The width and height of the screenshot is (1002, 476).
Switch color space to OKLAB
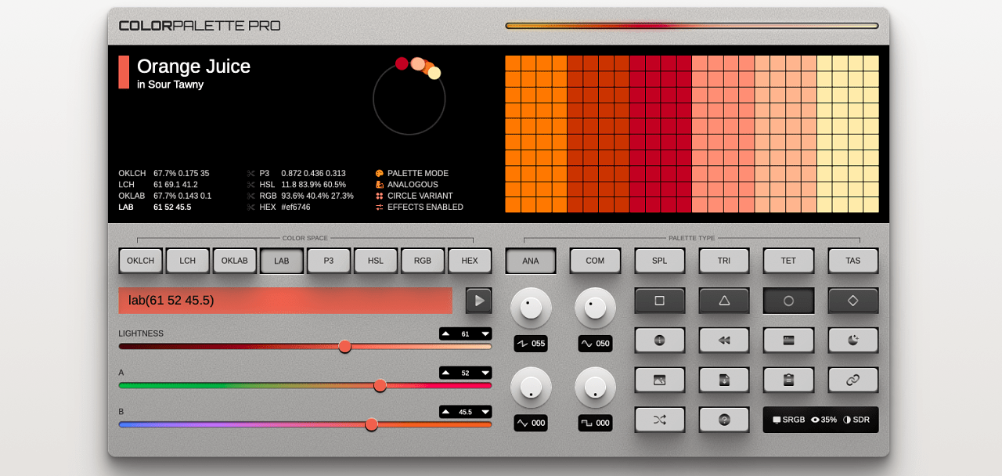pyautogui.click(x=235, y=261)
